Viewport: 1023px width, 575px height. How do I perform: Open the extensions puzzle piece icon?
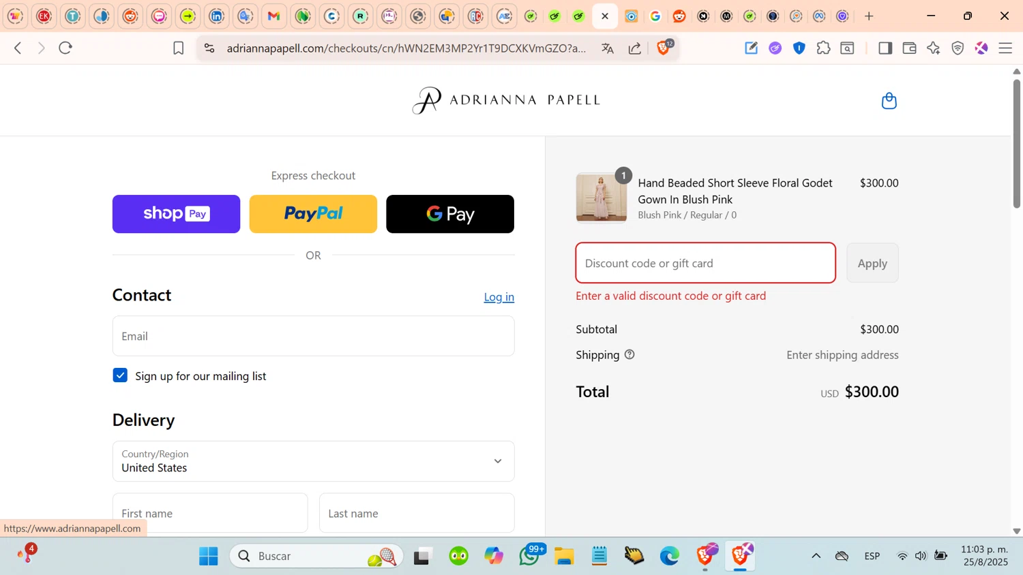(823, 48)
